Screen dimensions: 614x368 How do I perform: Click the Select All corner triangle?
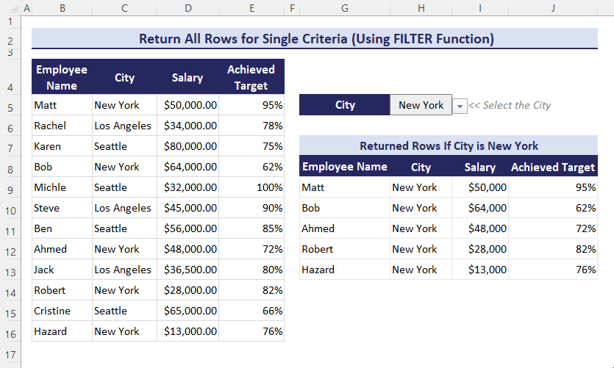pos(10,9)
